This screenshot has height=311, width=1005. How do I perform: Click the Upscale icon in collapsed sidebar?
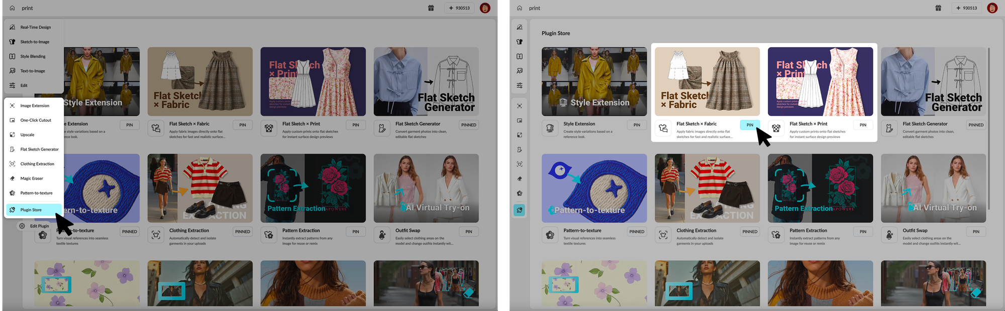[520, 135]
